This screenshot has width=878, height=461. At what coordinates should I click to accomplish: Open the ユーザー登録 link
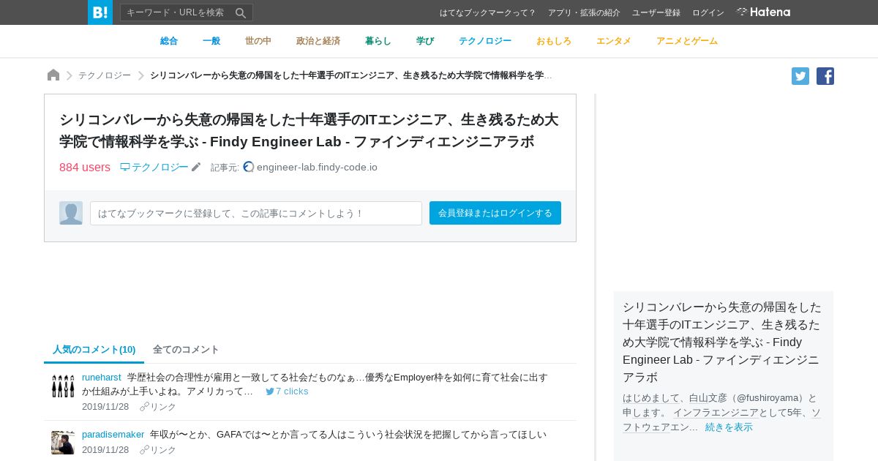click(656, 12)
